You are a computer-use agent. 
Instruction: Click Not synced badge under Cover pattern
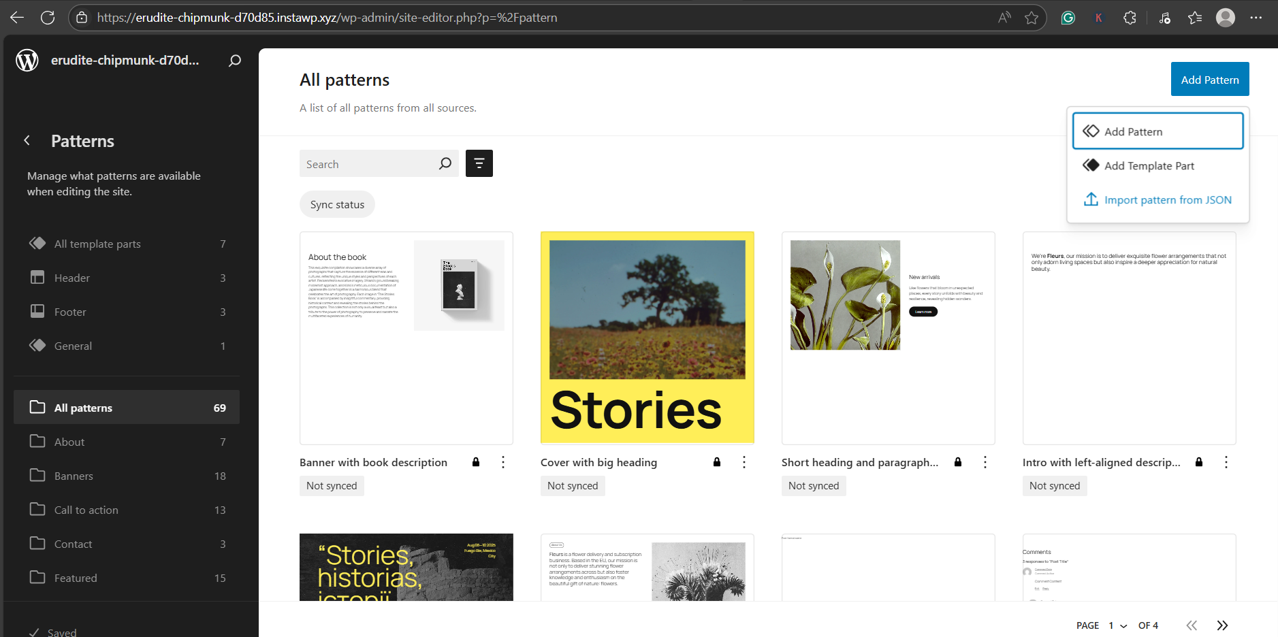click(573, 485)
